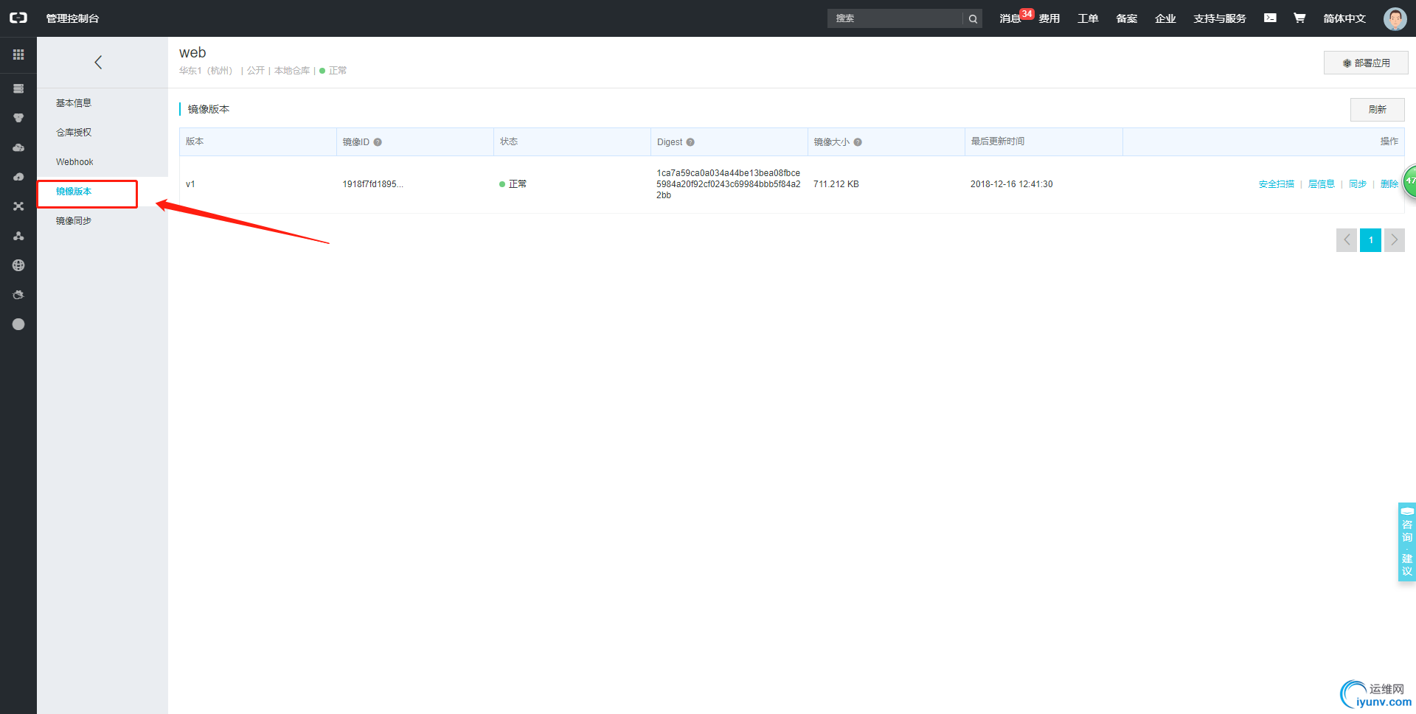Open the server stack icon in sidebar
This screenshot has height=714, width=1416.
click(x=18, y=88)
